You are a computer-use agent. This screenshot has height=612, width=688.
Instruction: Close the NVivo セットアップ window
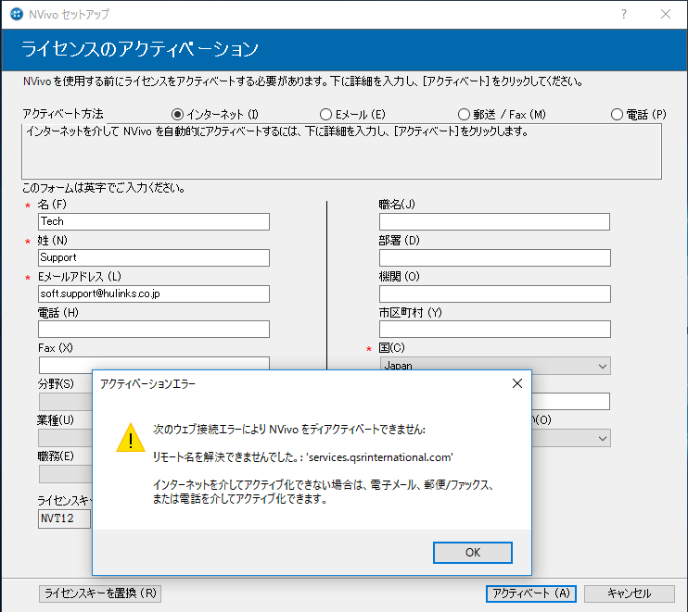665,14
